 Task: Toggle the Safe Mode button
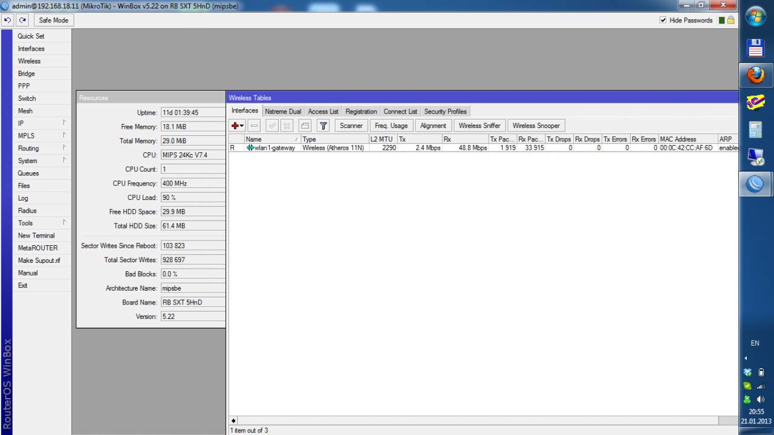(x=54, y=20)
